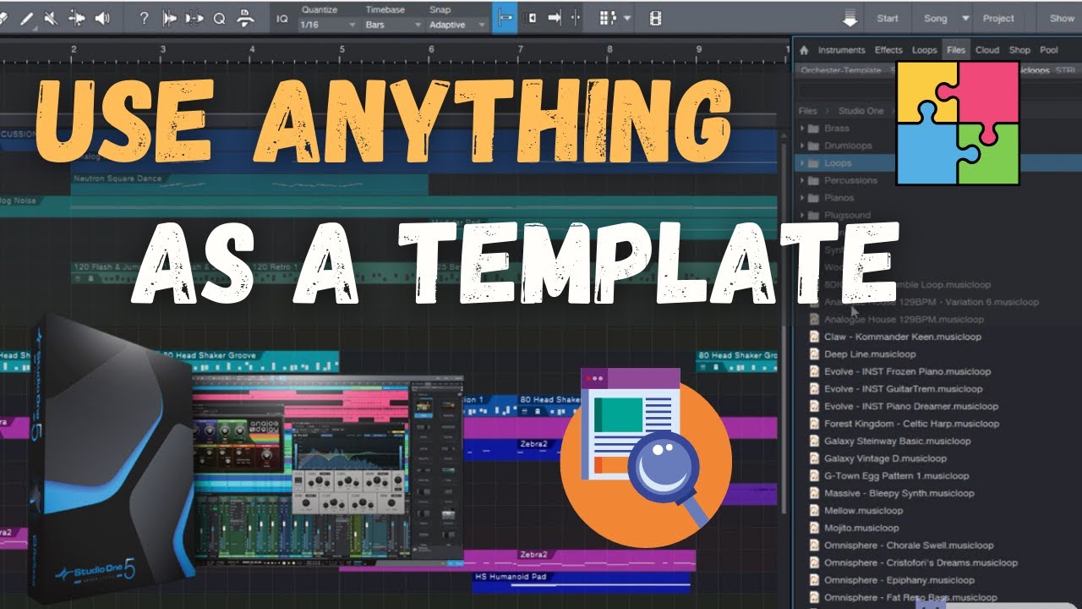Select the Neutron Square Dance clip
The width and height of the screenshot is (1082, 609).
(250, 184)
